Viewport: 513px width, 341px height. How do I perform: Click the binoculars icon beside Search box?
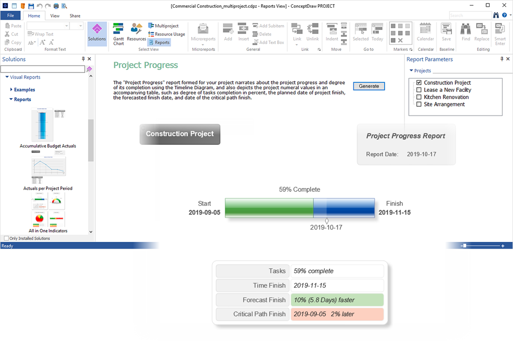[496, 15]
